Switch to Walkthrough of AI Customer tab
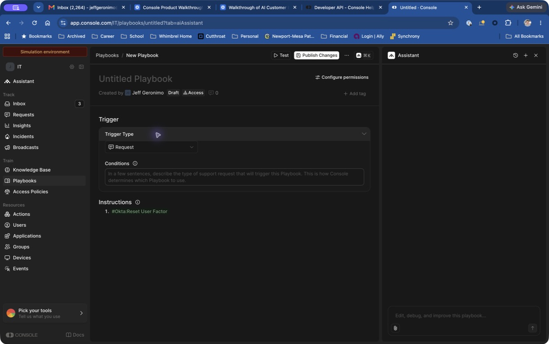This screenshot has width=549, height=344. (x=257, y=8)
